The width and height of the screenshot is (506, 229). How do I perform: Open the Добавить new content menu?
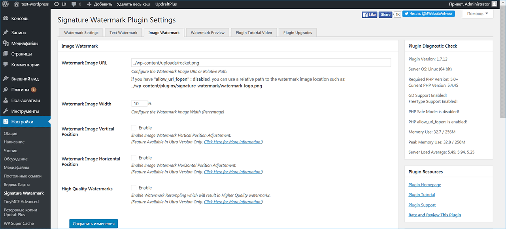coord(99,4)
